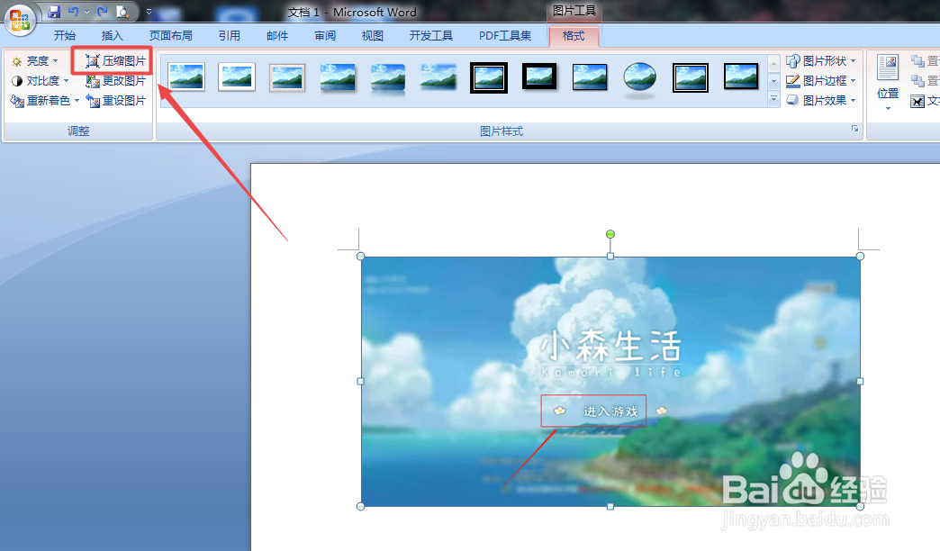This screenshot has height=551, width=940.
Task: Open 图片效果 picture effects dropdown
Action: pos(821,101)
